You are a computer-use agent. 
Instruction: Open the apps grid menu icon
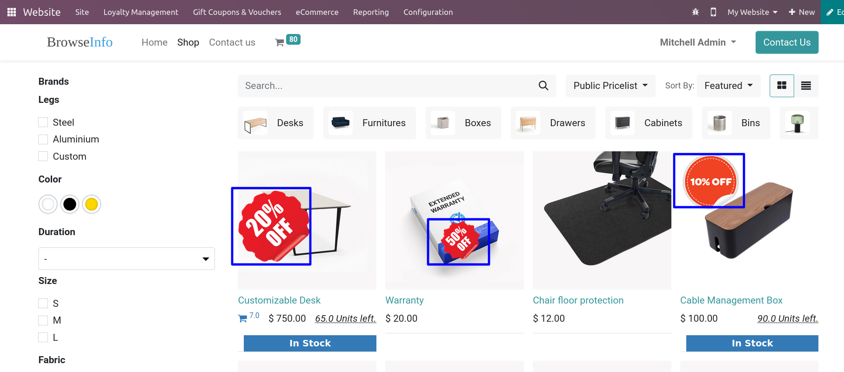12,12
